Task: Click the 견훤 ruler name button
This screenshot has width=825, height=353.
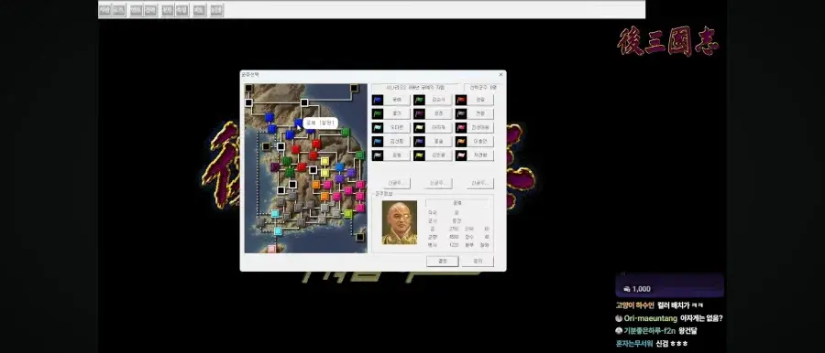Action: (x=481, y=113)
